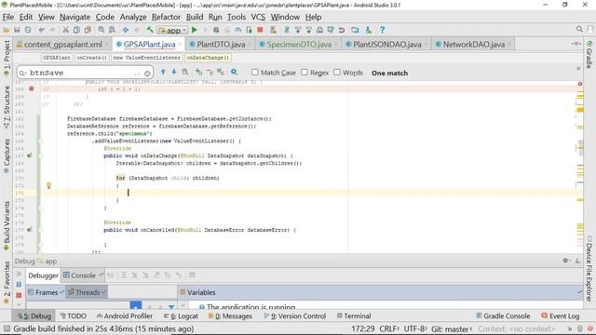Click the lightbulb intention icon in gutter
596x335 pixels.
click(x=48, y=185)
